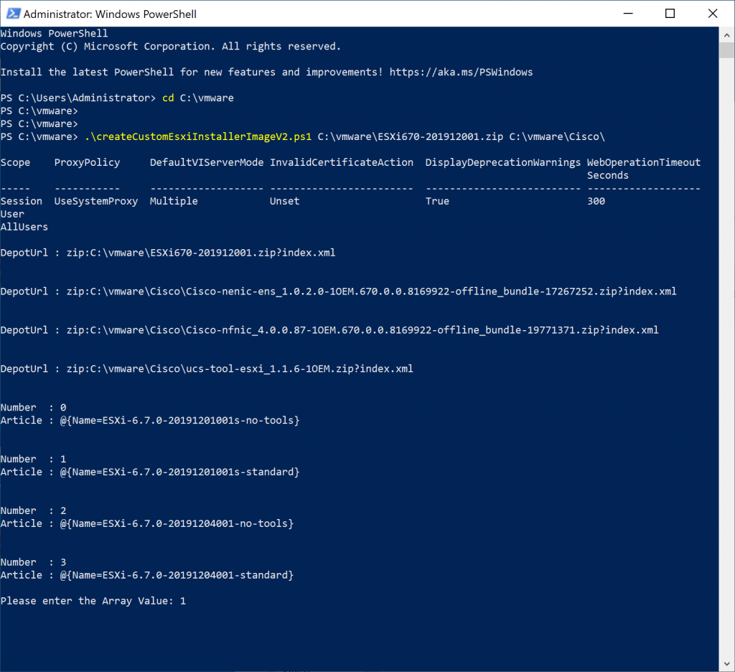Click the https://aka.ms/PSWindows URL text
The image size is (735, 672).
461,73
